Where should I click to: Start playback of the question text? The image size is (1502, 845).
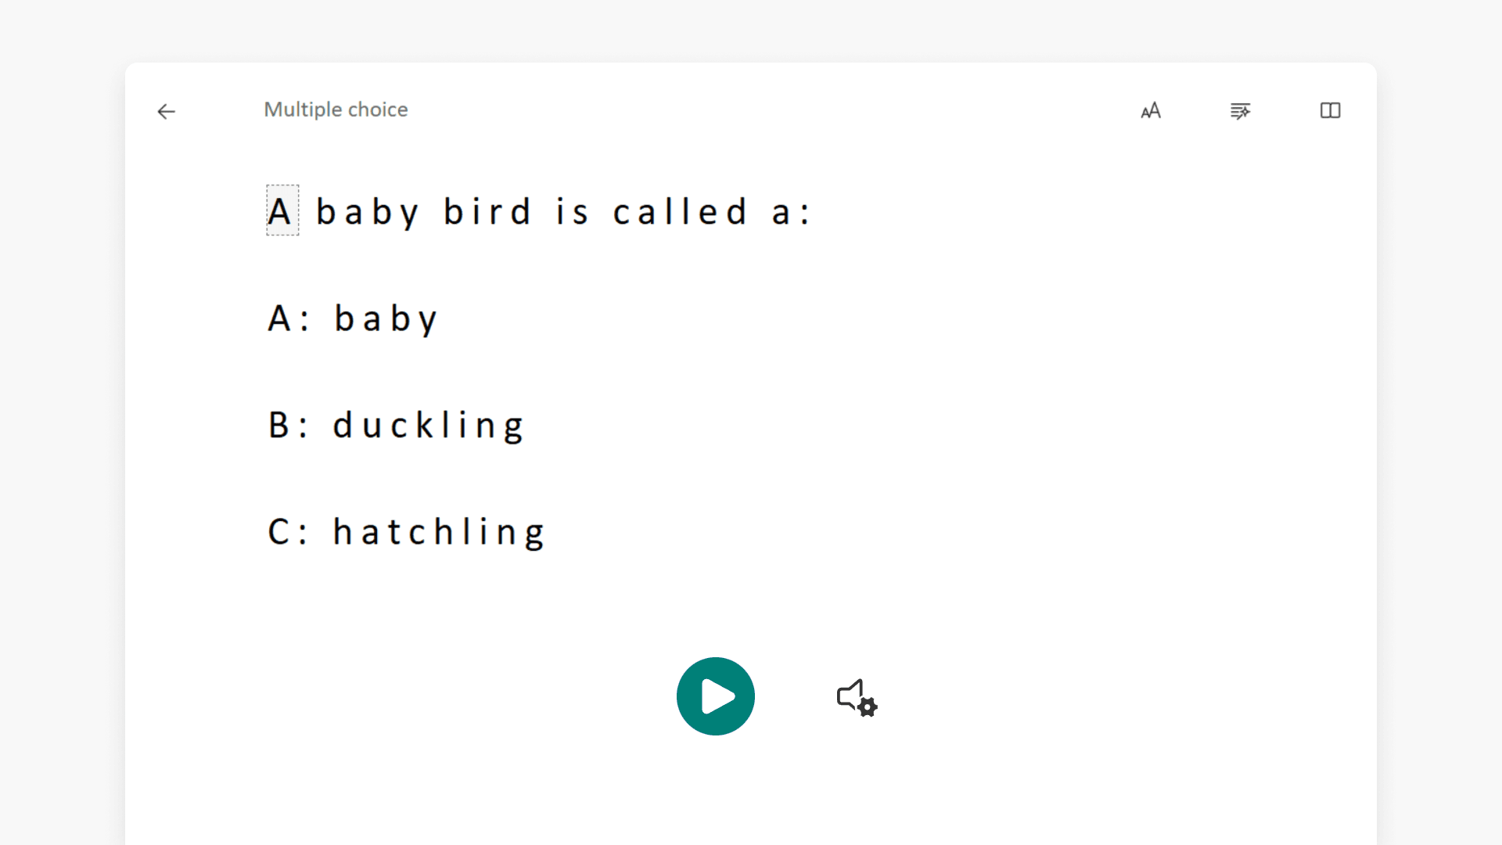[x=715, y=696]
